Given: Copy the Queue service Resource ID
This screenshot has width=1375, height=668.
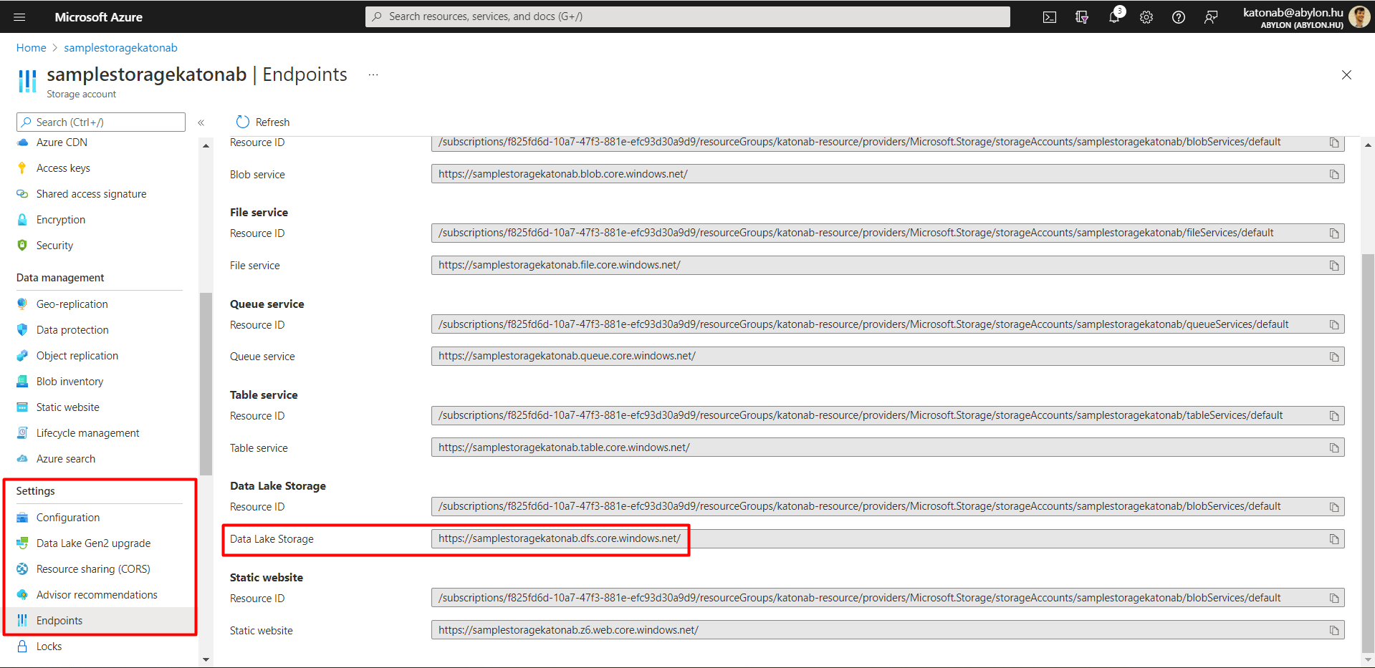Looking at the screenshot, I should tap(1334, 325).
